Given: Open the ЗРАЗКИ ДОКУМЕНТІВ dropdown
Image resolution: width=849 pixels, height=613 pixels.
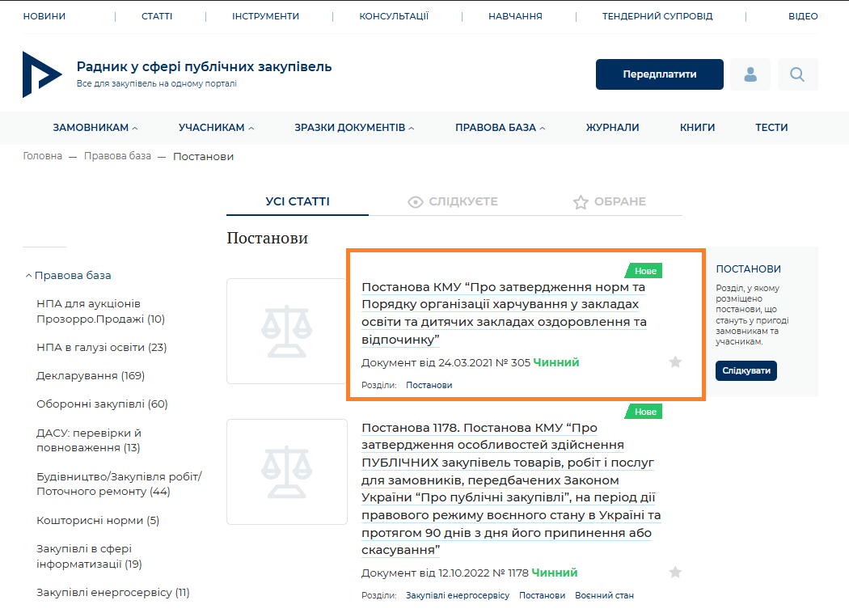Looking at the screenshot, I should [x=354, y=128].
